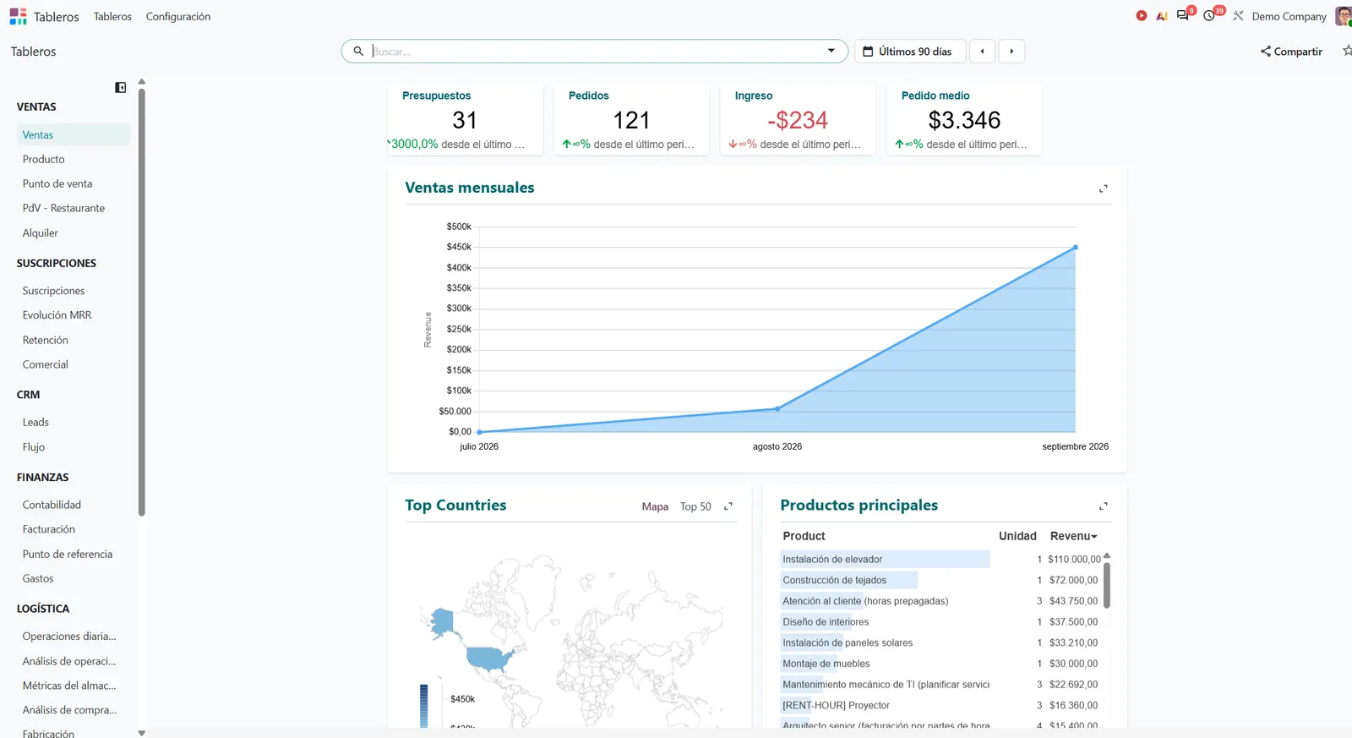Expand Productos principales card fullscreen

(x=1103, y=506)
